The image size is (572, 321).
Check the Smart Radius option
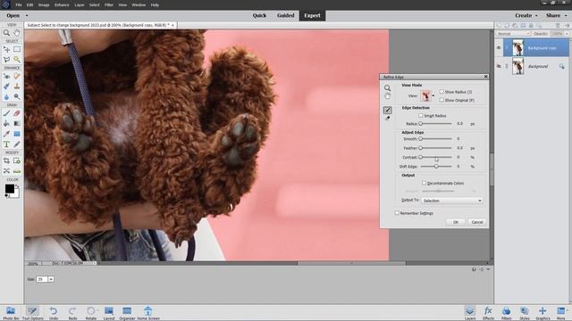pyautogui.click(x=421, y=115)
